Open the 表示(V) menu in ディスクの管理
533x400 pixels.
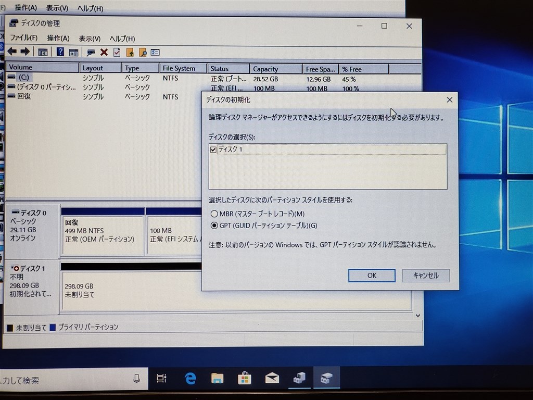tap(90, 39)
